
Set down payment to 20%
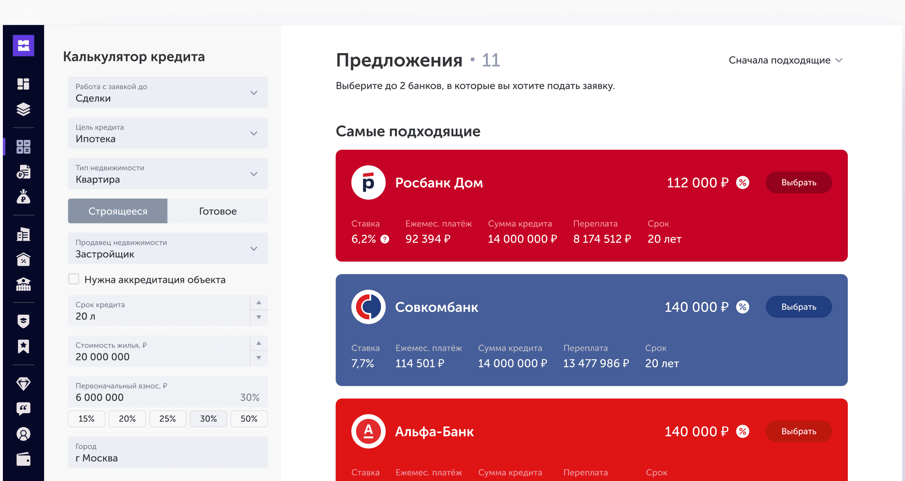127,419
